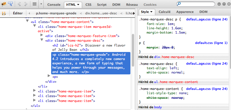Viewport: 231px width, 110px height.
Task: Open source link beside .home-marquee-desc p
Action: click(x=207, y=19)
